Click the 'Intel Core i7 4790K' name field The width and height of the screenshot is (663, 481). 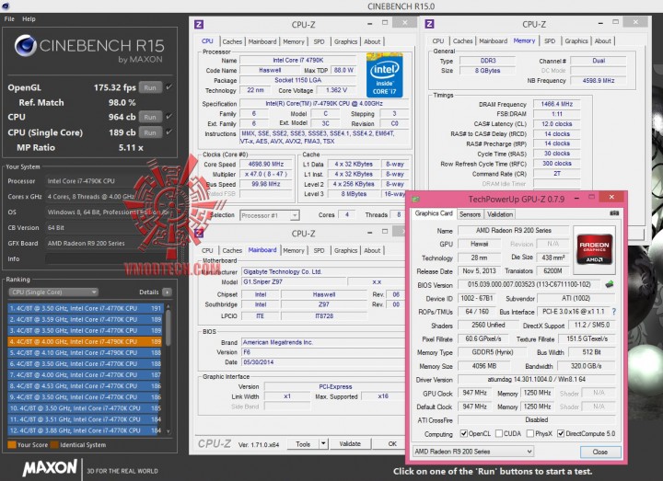tap(297, 60)
